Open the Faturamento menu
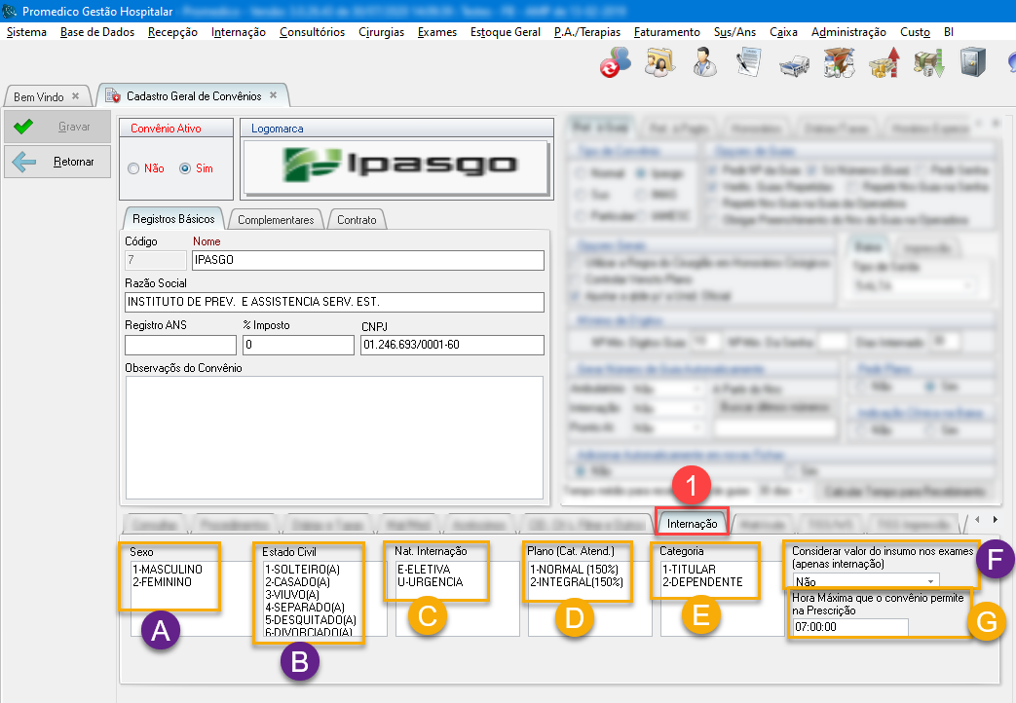The width and height of the screenshot is (1016, 703). coord(666,32)
